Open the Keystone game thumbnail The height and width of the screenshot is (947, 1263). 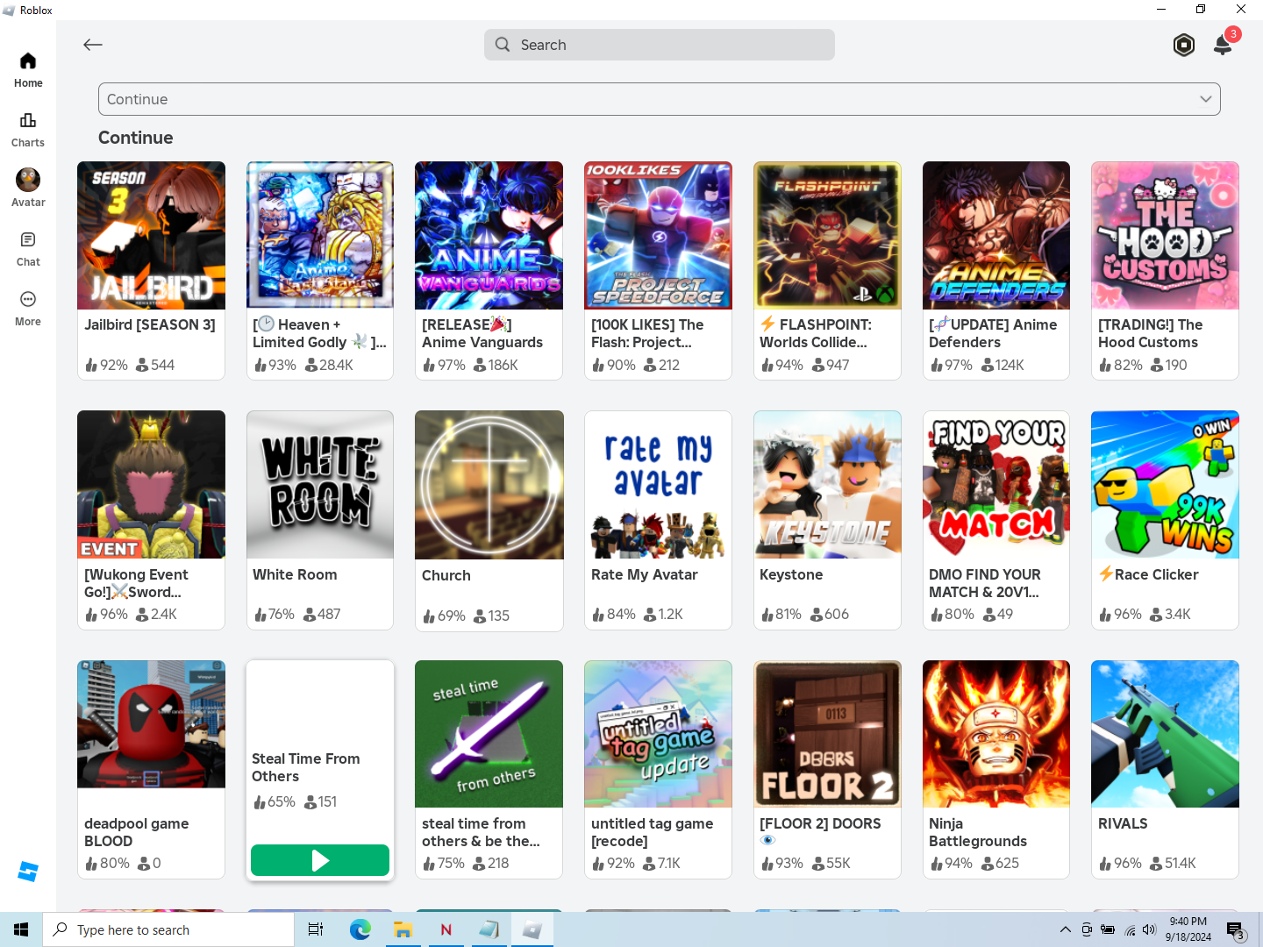click(x=827, y=484)
